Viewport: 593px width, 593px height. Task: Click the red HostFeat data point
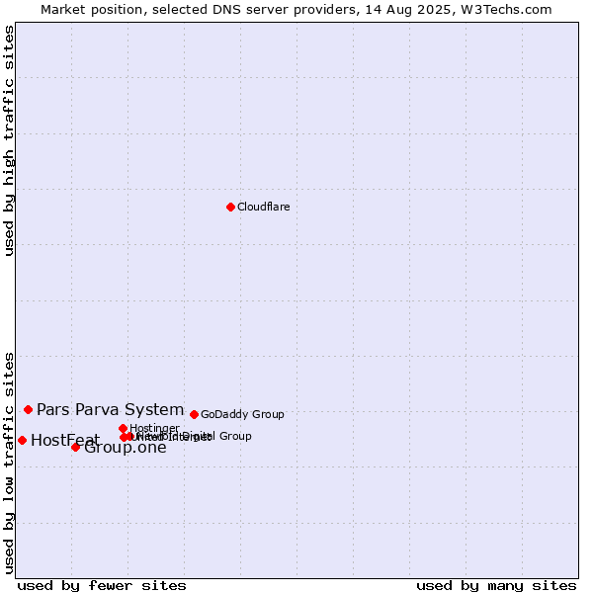point(23,440)
